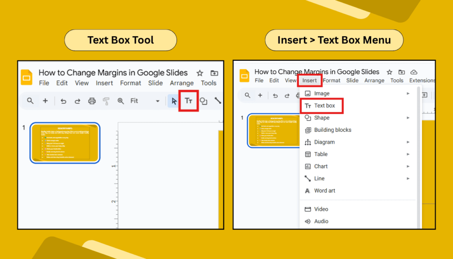Click the print icon in left screenshot toolbar
Viewport: 453px width, 259px height.
tap(92, 101)
